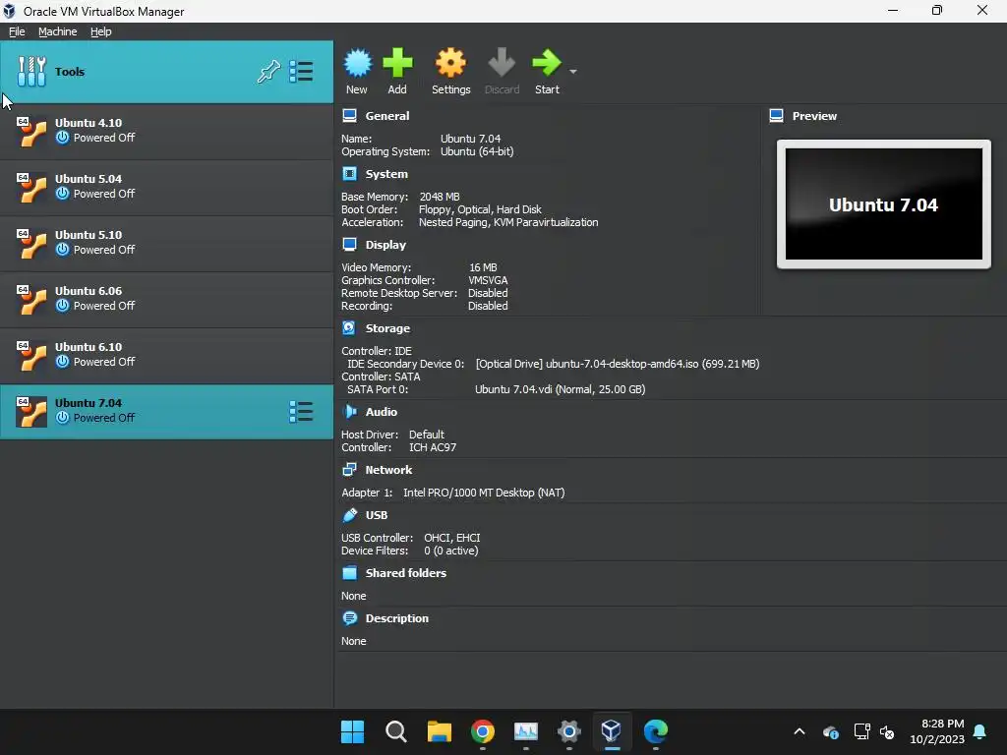Open the notifications bell icon
This screenshot has height=755, width=1007.
(980, 731)
